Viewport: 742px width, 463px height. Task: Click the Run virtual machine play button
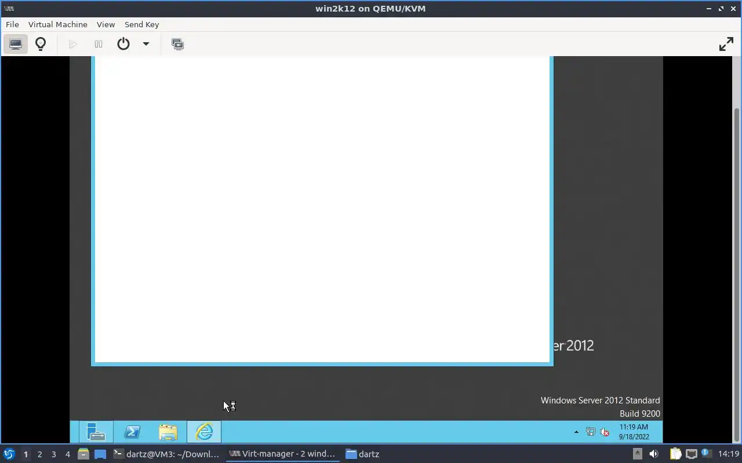(73, 44)
